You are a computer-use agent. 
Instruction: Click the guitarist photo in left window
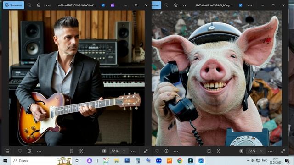(x=77, y=78)
